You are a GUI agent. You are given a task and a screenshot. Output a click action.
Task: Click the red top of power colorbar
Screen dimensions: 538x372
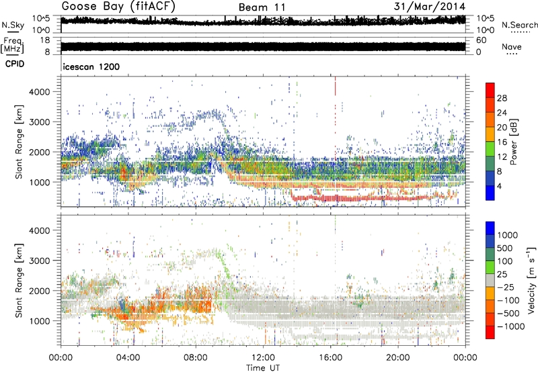490,90
